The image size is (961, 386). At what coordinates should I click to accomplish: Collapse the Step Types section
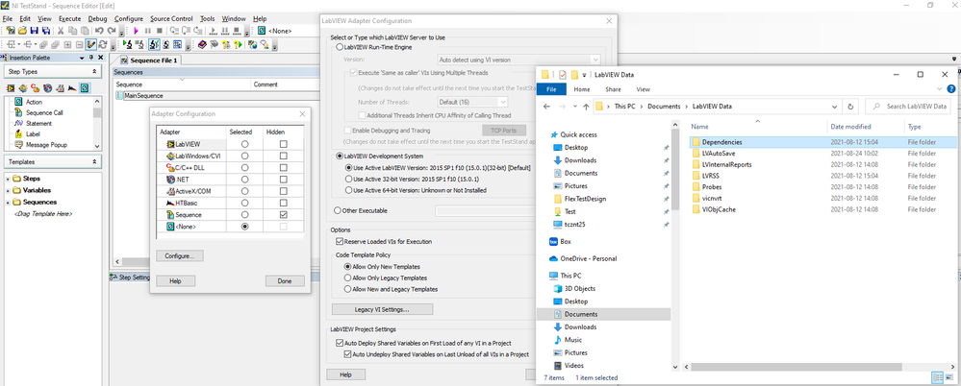(93, 72)
